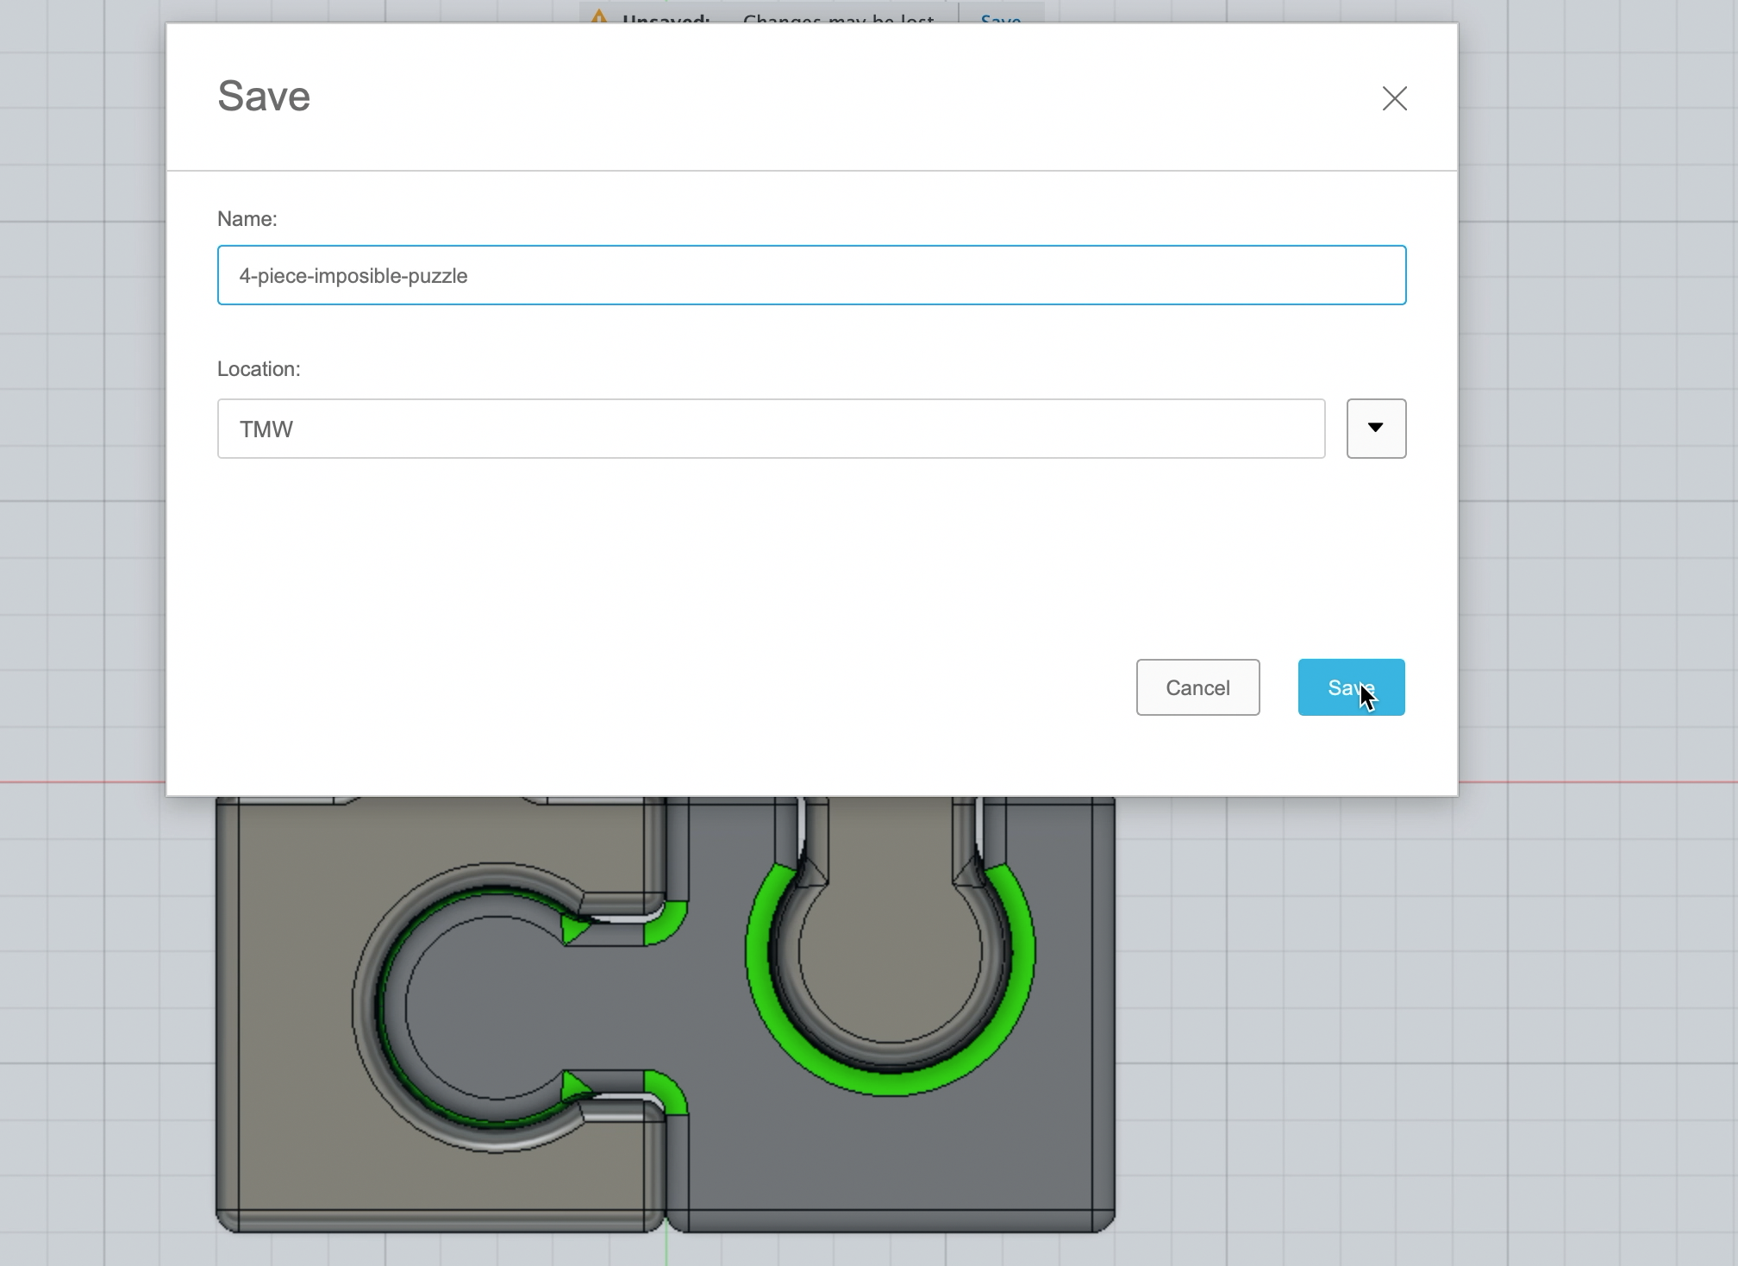Image resolution: width=1738 pixels, height=1266 pixels.
Task: Close the Save dialog with the X
Action: point(1394,98)
